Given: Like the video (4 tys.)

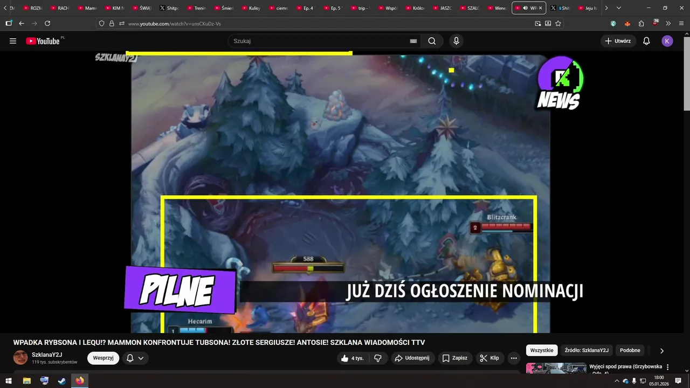Looking at the screenshot, I should point(352,358).
